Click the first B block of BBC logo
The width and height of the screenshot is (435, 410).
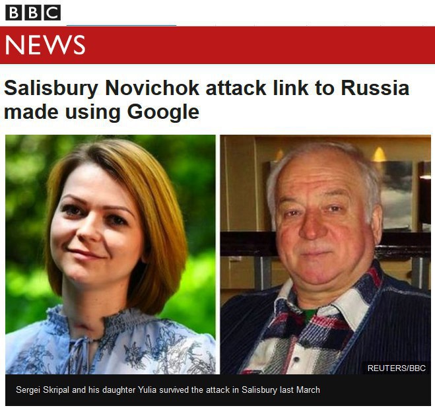[x=14, y=13]
